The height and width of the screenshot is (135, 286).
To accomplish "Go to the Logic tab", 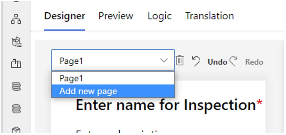I will point(160,16).
